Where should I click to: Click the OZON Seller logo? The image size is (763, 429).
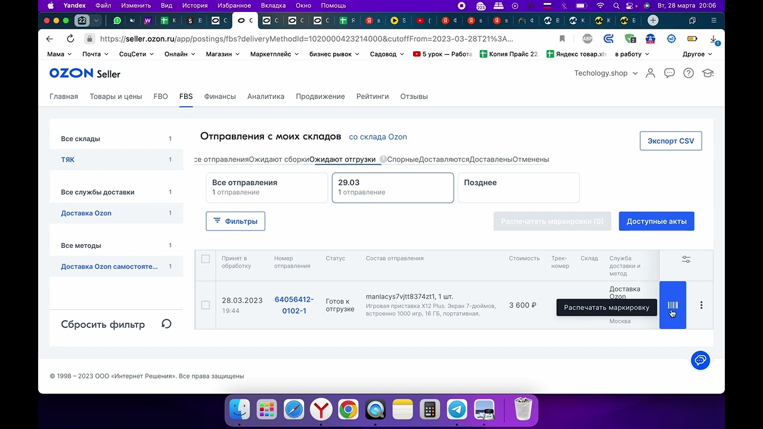tap(85, 73)
